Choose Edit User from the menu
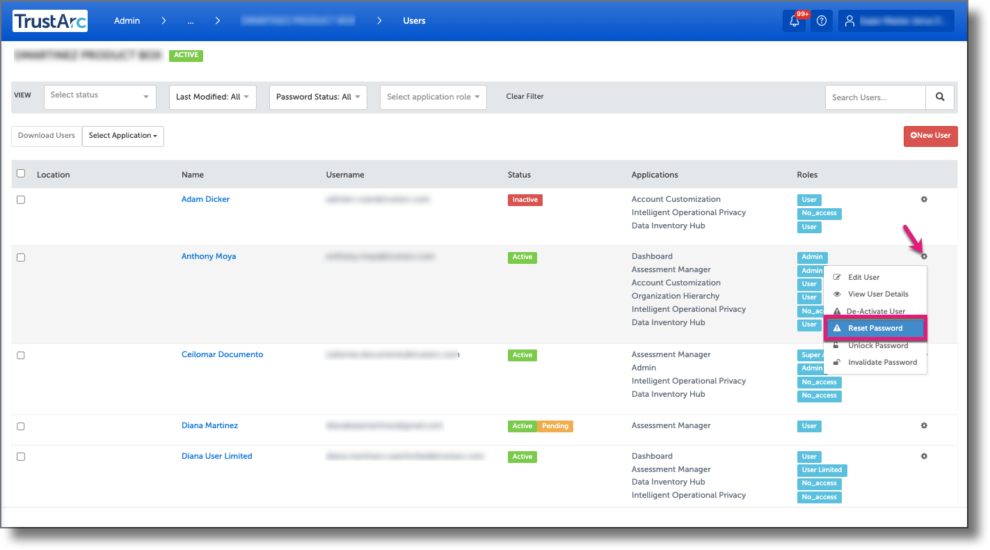This screenshot has height=550, width=990. [x=875, y=277]
